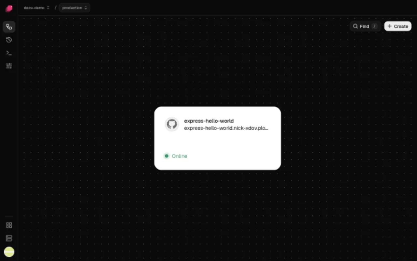This screenshot has height=261, width=417.
Task: Open the servers icon in sidebar
Action: pyautogui.click(x=9, y=238)
